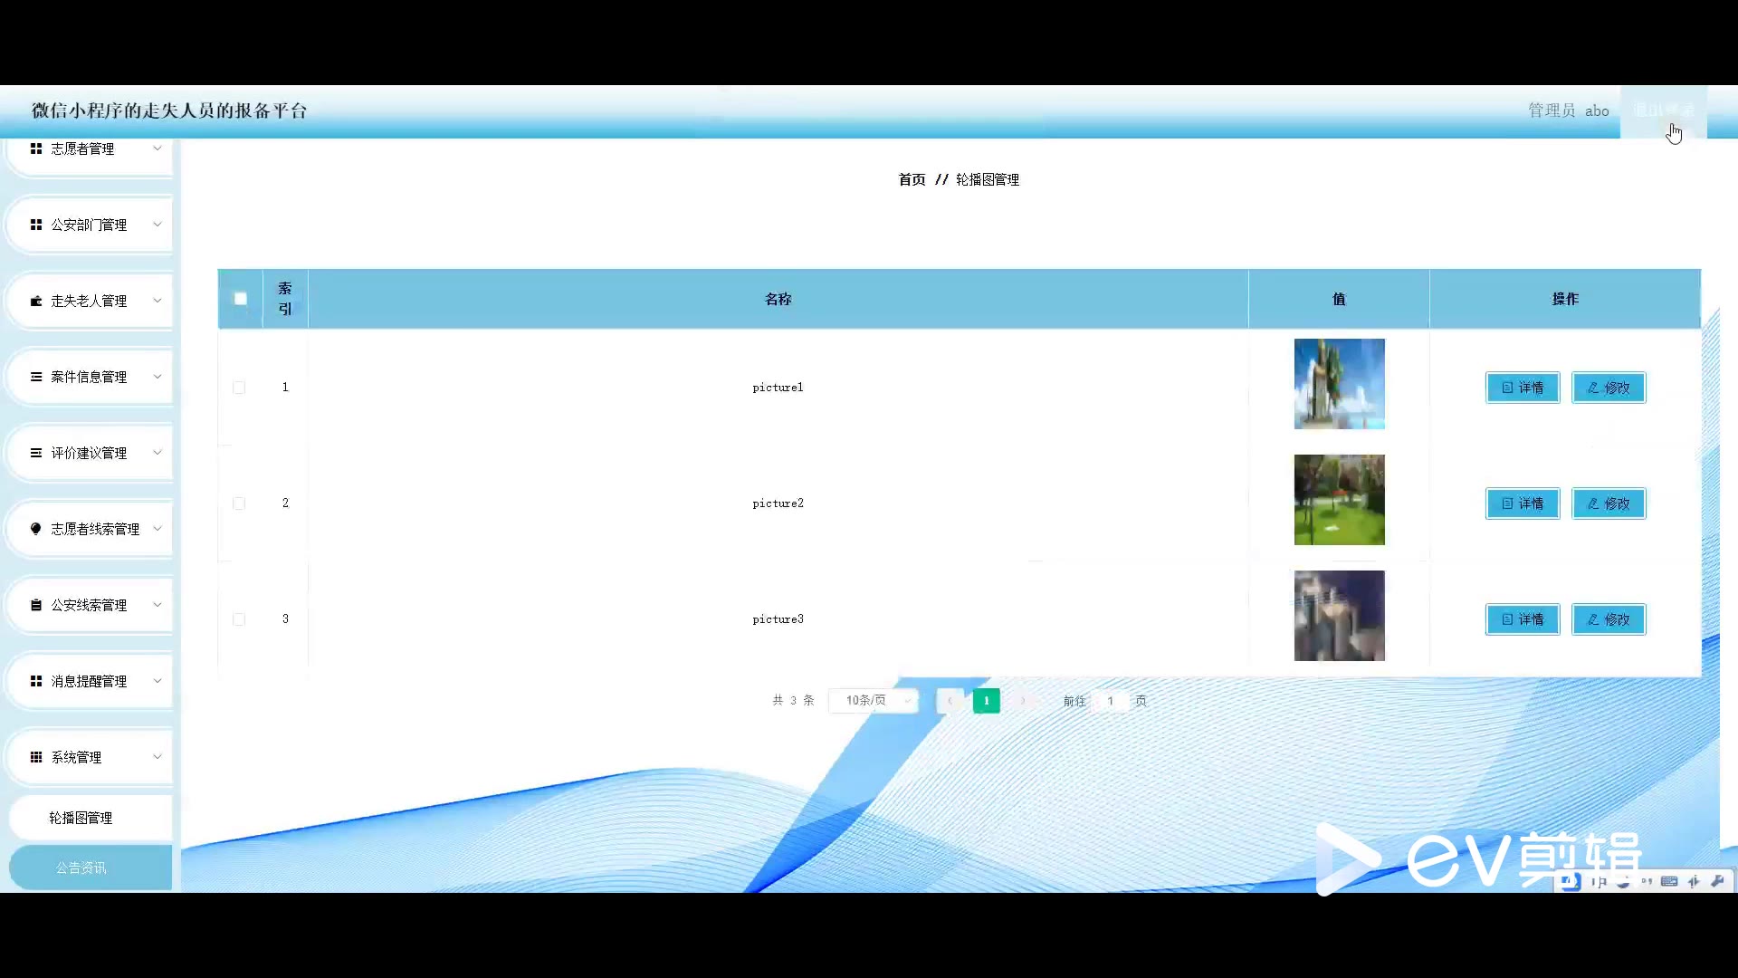The height and width of the screenshot is (978, 1738).
Task: Expand the 公安线索管理 menu arrow
Action: click(x=158, y=605)
